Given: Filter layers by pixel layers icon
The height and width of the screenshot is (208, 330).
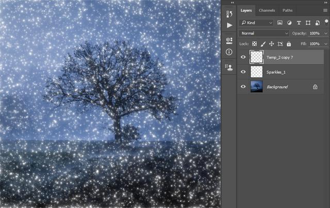Looking at the screenshot, I should coord(279,23).
